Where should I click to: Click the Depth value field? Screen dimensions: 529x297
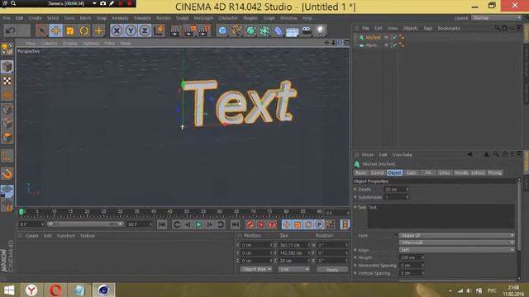(396, 189)
